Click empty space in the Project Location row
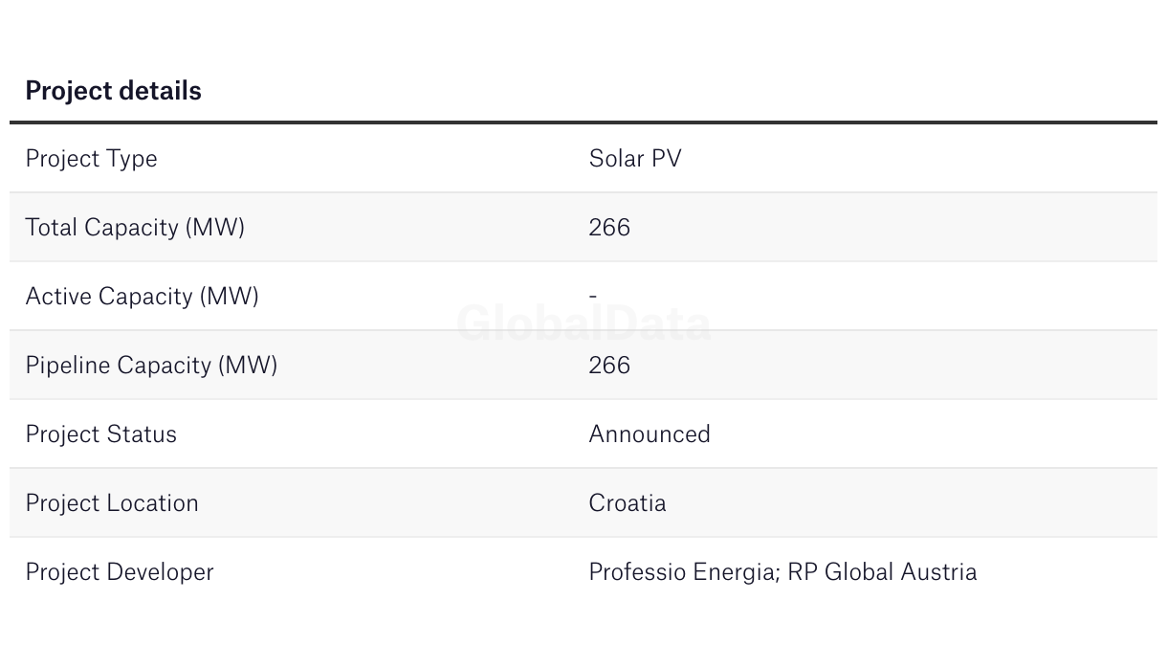This screenshot has width=1167, height=645. pyautogui.click(x=918, y=503)
